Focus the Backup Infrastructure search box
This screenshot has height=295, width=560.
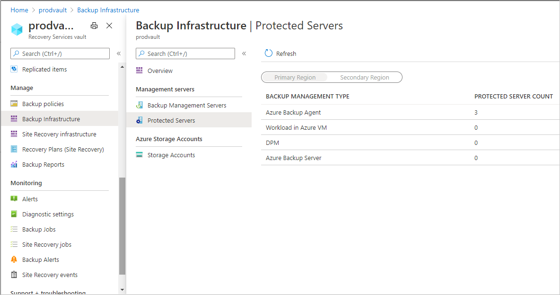(x=190, y=54)
